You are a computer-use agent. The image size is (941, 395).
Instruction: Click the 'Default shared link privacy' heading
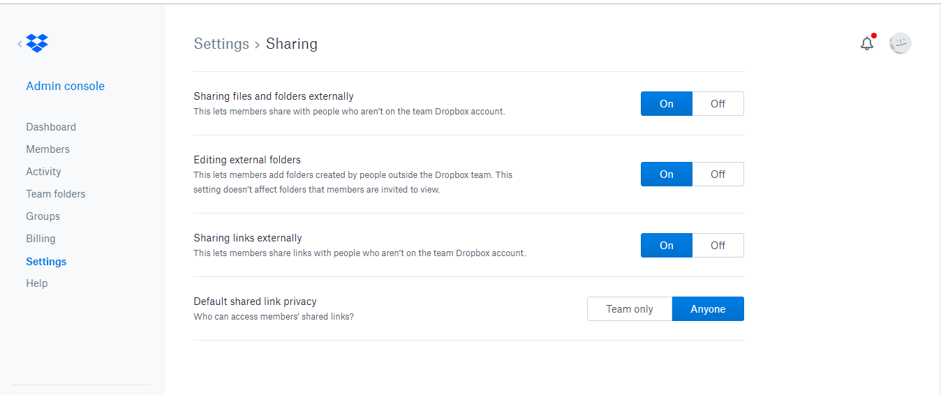coord(255,301)
